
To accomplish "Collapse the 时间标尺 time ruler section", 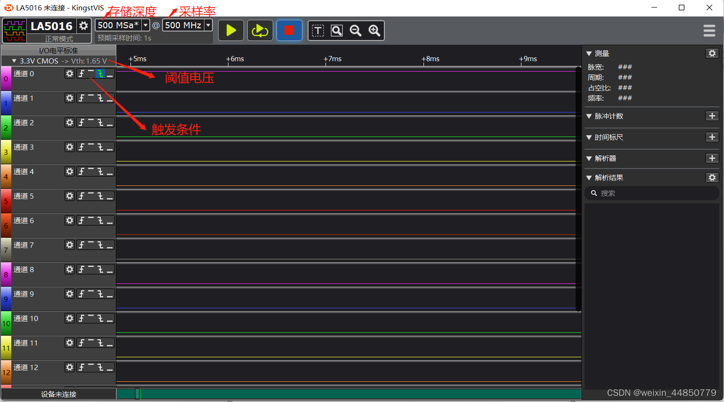I will click(x=589, y=137).
